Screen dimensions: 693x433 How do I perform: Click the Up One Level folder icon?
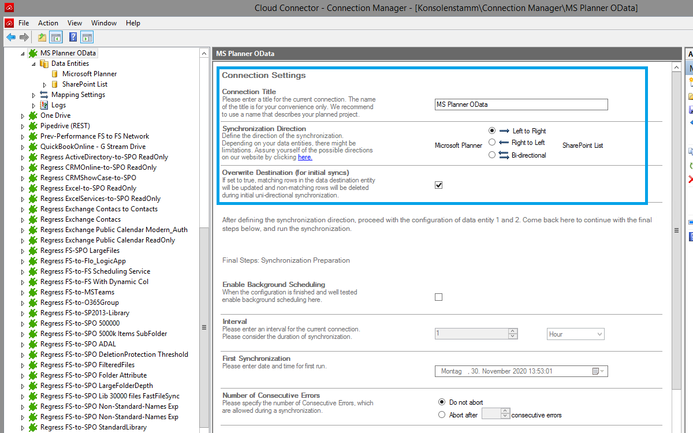coord(42,38)
